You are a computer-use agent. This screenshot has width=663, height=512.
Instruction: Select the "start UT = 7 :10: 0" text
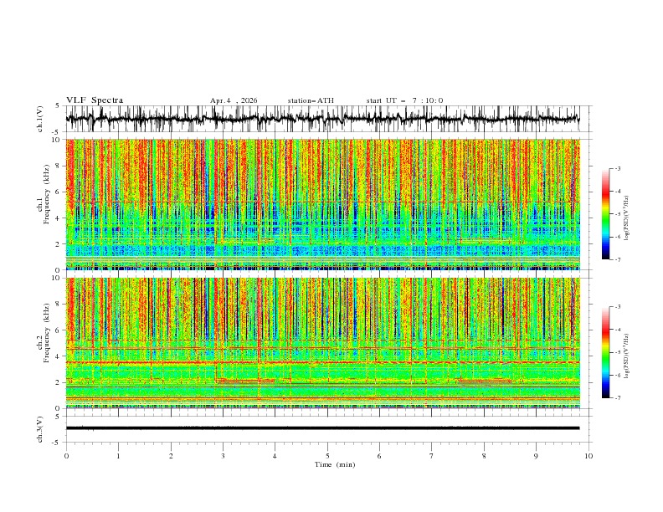coord(404,100)
